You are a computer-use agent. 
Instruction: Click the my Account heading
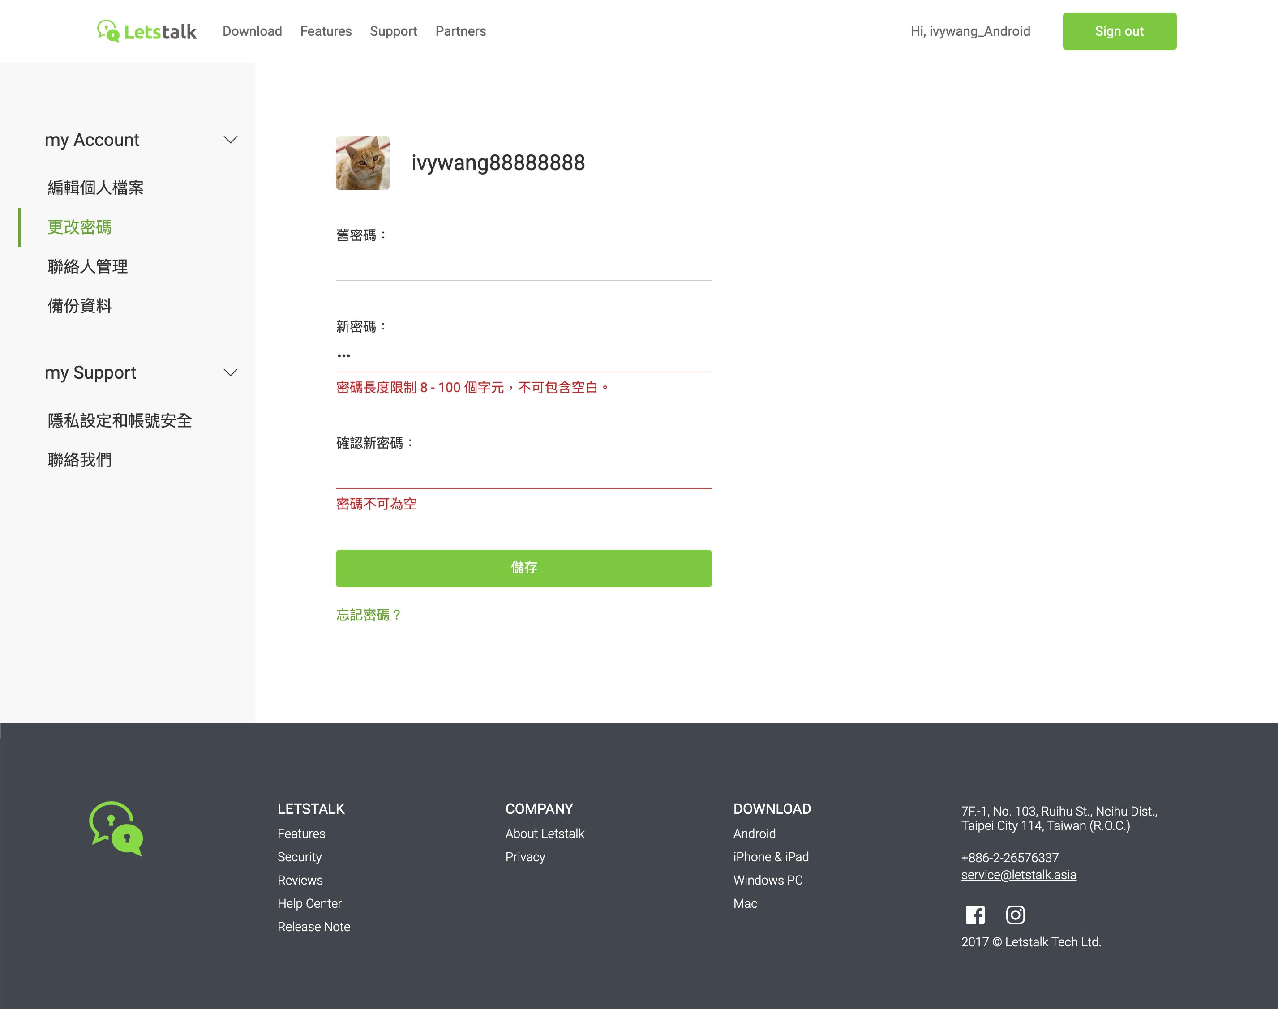point(92,140)
